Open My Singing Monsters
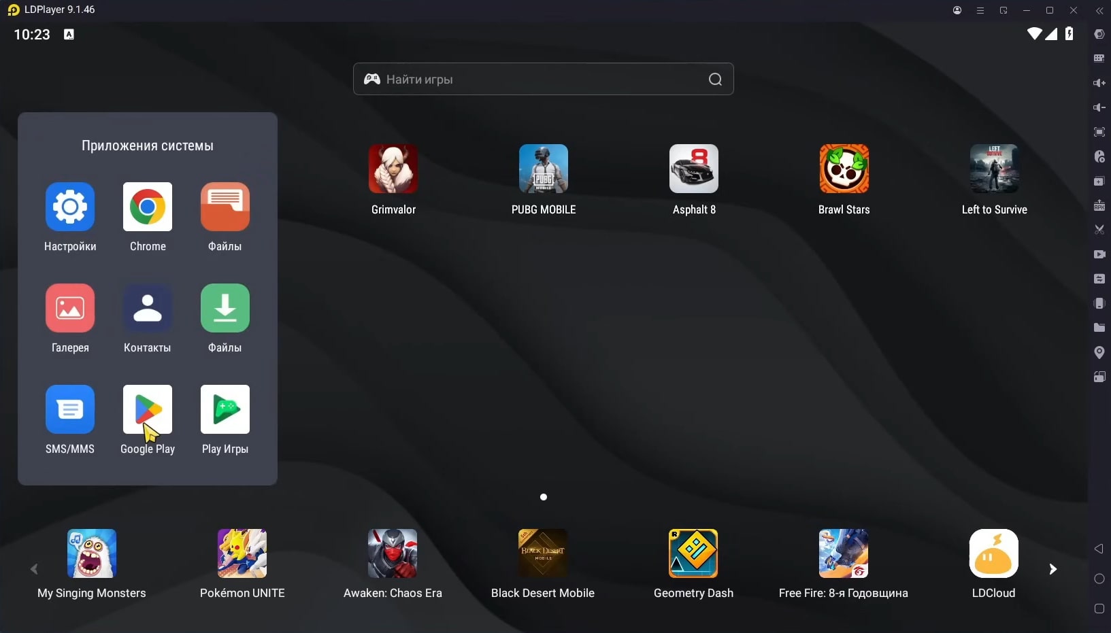Screen dimensions: 1111x633 click(x=92, y=553)
